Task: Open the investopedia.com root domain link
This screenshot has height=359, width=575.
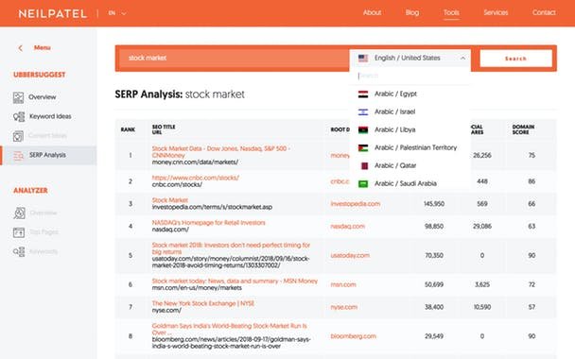Action: point(355,204)
